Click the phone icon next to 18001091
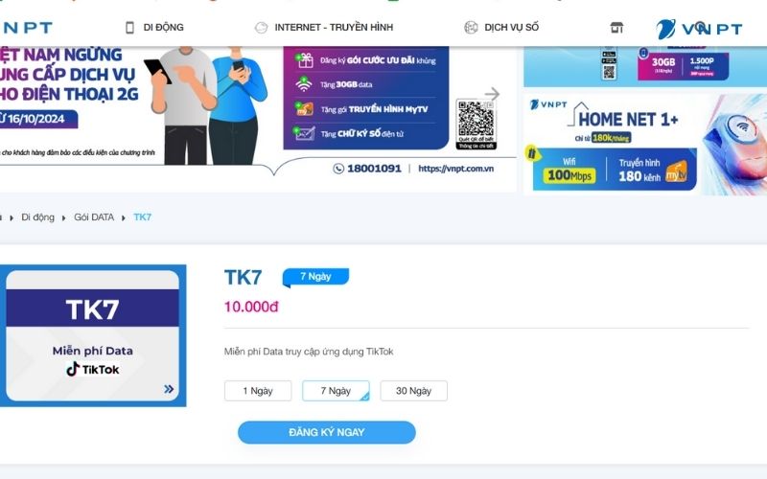The width and height of the screenshot is (767, 479). 338,169
